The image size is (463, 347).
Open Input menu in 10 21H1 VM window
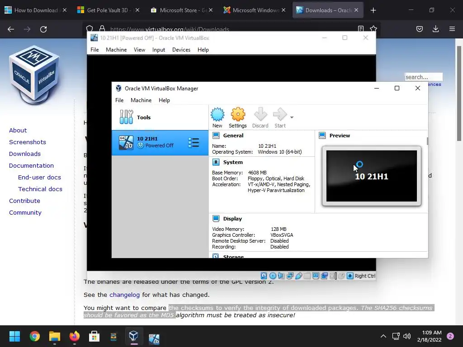(x=159, y=50)
